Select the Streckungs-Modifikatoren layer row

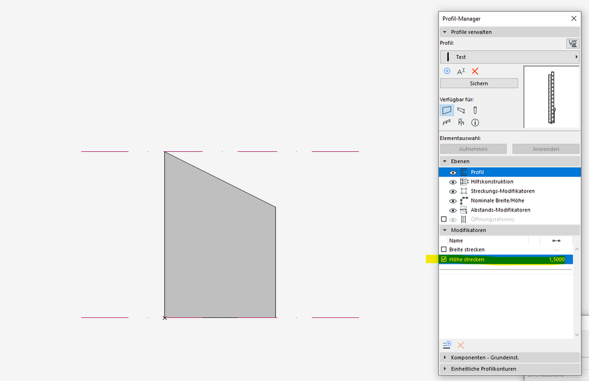509,191
